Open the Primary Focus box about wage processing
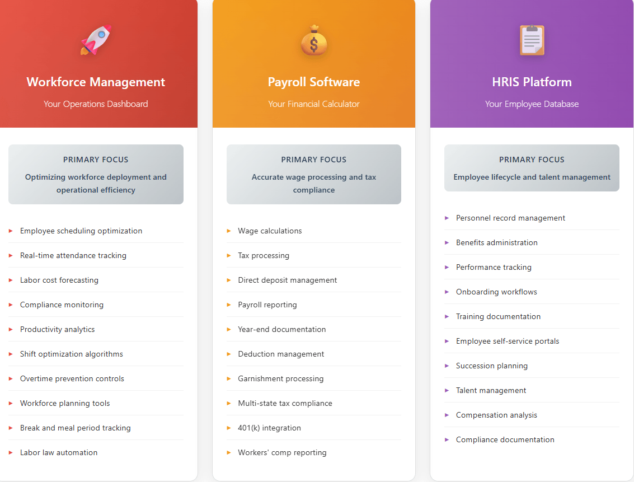 (x=314, y=174)
